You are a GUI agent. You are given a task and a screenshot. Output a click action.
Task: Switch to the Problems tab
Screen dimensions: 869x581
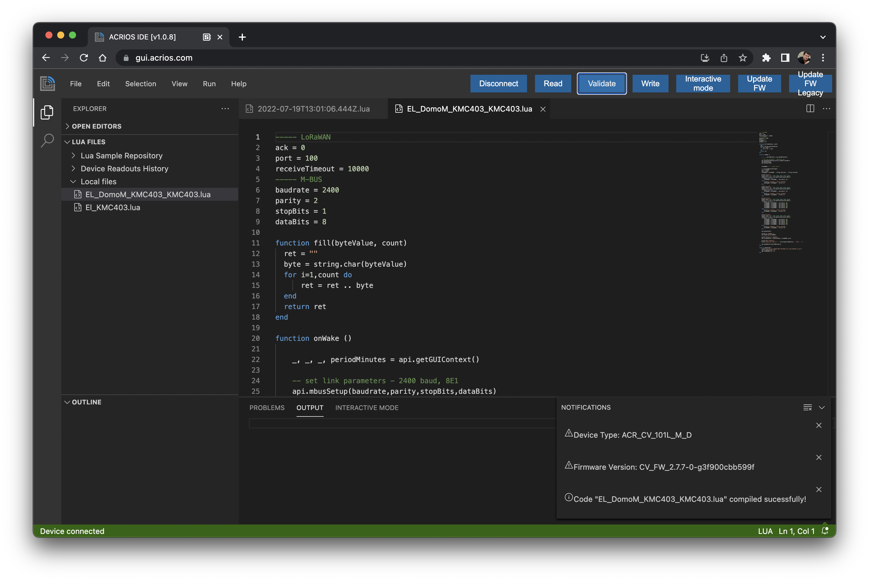266,407
